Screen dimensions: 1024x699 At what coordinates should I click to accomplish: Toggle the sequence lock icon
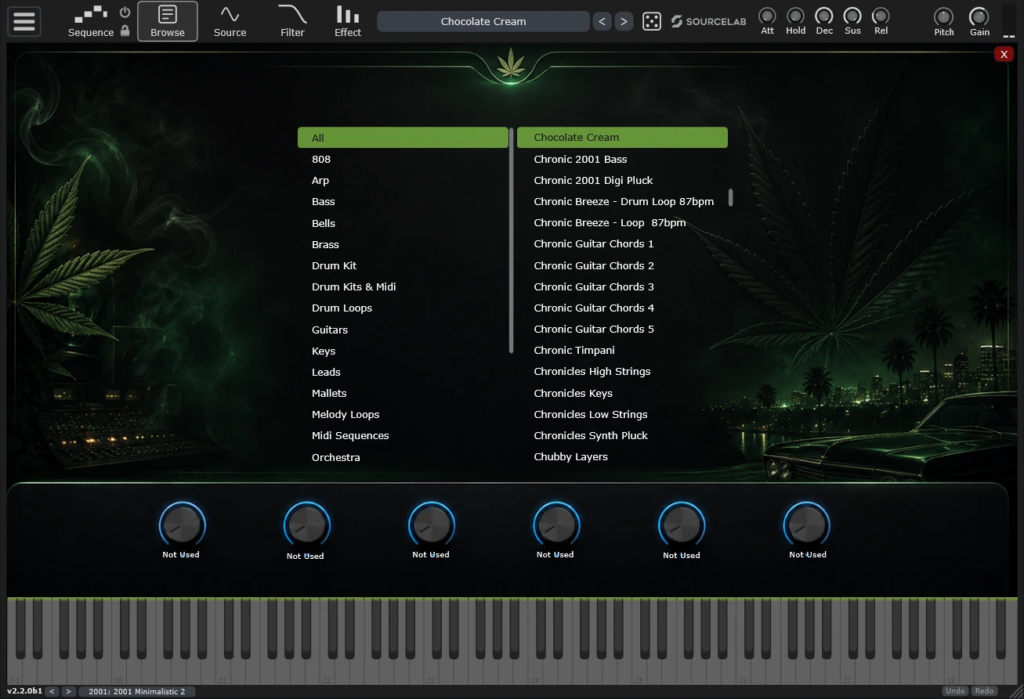pos(125,31)
